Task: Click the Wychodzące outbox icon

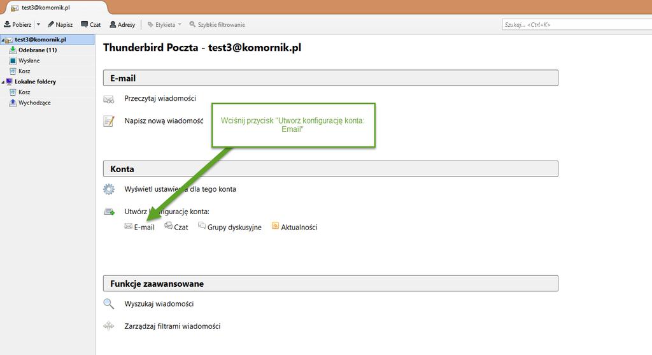Action: tap(13, 103)
